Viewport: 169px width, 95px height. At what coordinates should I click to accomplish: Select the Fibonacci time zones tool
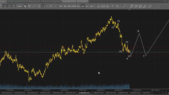(x=140, y=6)
